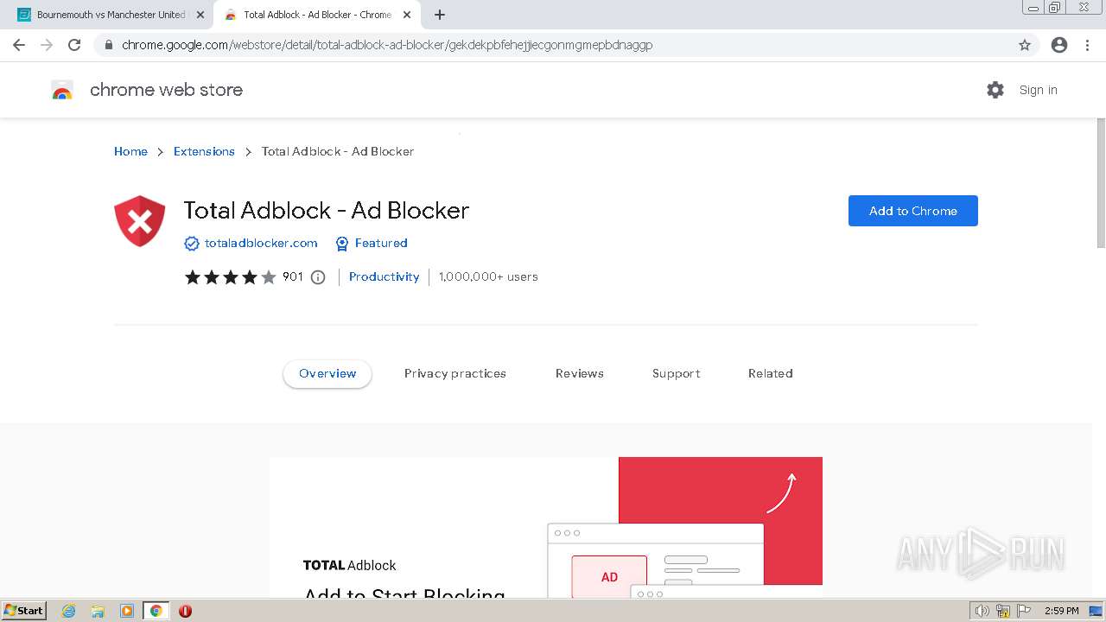Screen dimensions: 1106x622
Task: Open web store settings gear
Action: point(995,90)
